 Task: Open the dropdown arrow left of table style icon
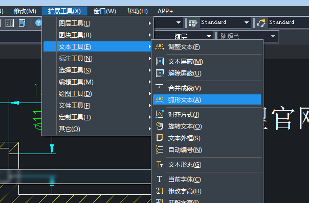(179, 22)
